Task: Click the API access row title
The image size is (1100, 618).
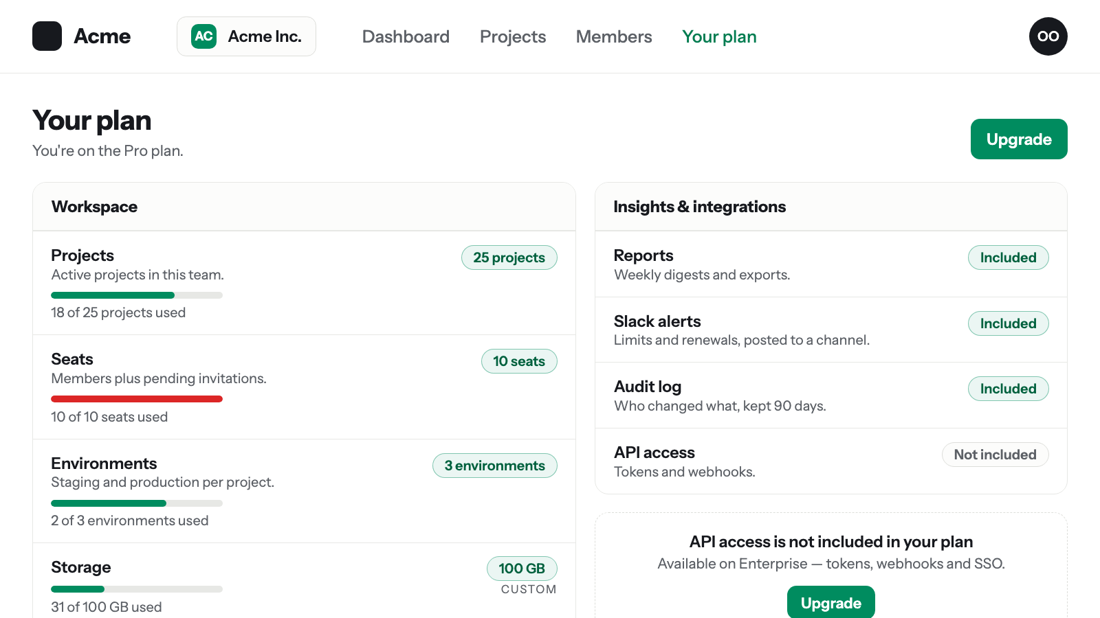Action: tap(654, 453)
